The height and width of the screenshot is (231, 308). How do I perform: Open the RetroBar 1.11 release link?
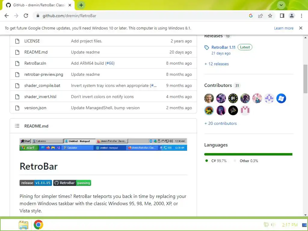(223, 47)
